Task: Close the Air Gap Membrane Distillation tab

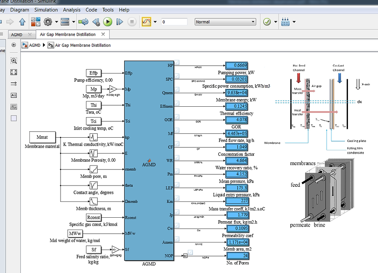Action: click(x=103, y=34)
